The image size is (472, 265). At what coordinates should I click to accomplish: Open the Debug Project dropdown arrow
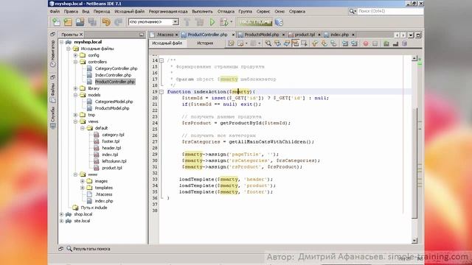232,22
